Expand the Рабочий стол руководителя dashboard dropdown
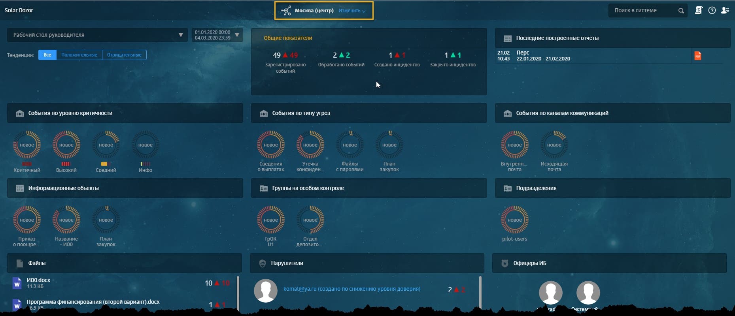This screenshot has width=735, height=316. pyautogui.click(x=97, y=35)
